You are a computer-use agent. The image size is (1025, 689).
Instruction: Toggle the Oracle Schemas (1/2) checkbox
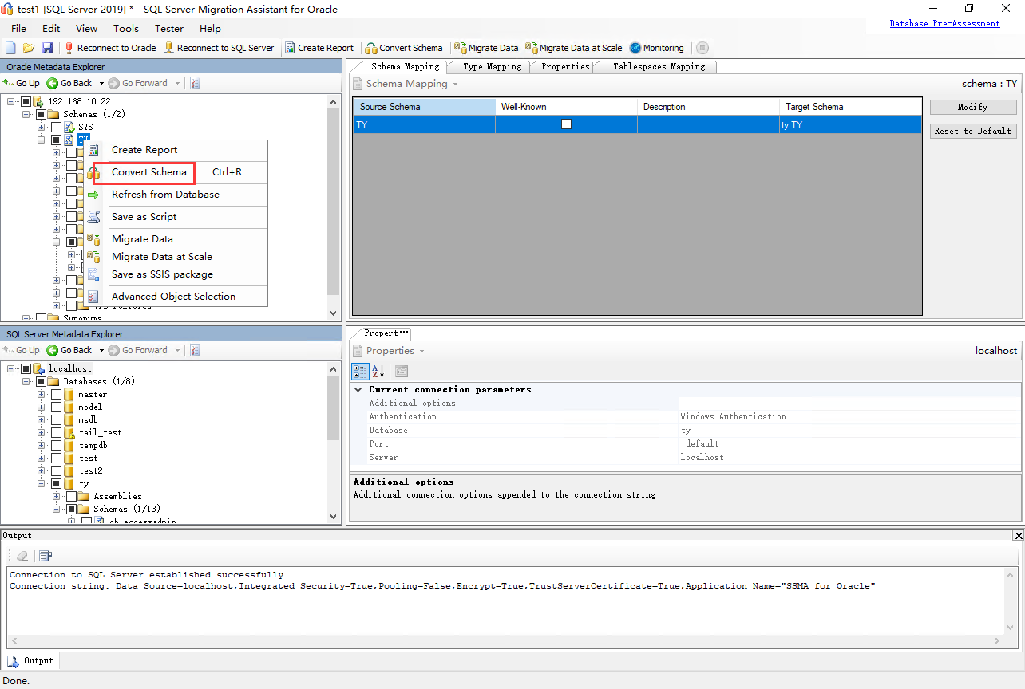tap(41, 114)
